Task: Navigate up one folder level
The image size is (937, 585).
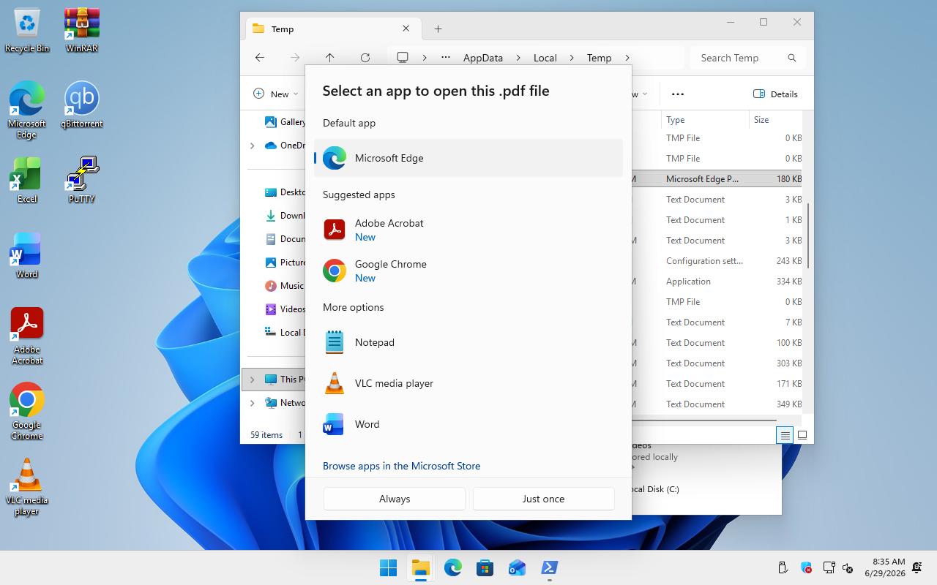Action: pyautogui.click(x=330, y=58)
